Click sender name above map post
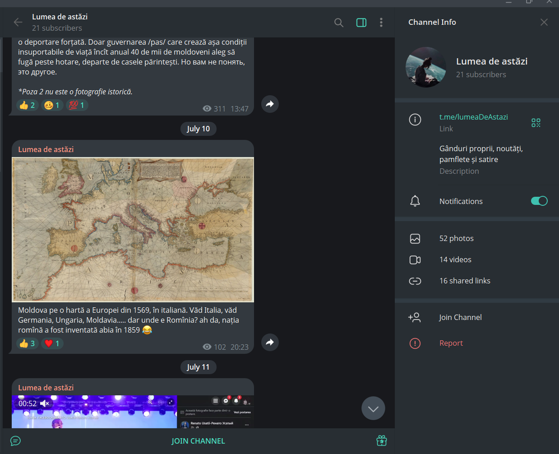This screenshot has height=454, width=559. coord(46,149)
